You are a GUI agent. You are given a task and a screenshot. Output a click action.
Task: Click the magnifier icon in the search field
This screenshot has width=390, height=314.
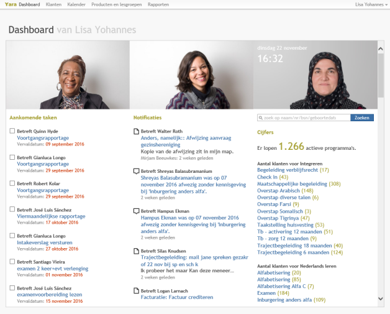tap(260, 118)
